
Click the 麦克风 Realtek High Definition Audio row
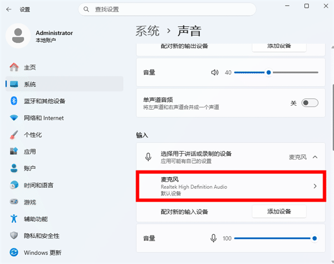point(231,186)
